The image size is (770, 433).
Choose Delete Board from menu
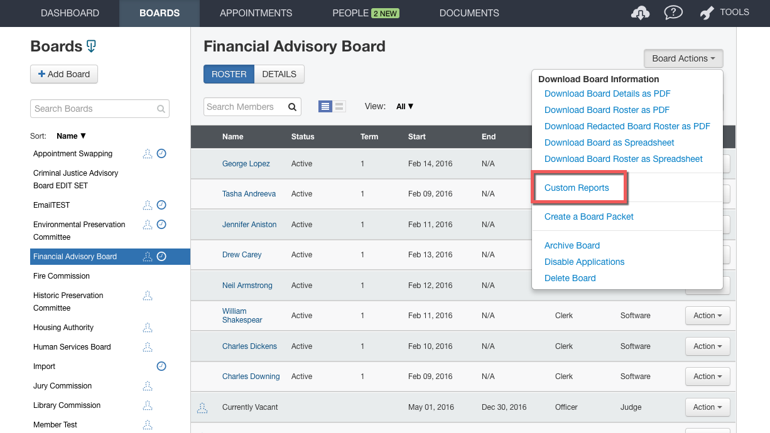[x=570, y=278]
